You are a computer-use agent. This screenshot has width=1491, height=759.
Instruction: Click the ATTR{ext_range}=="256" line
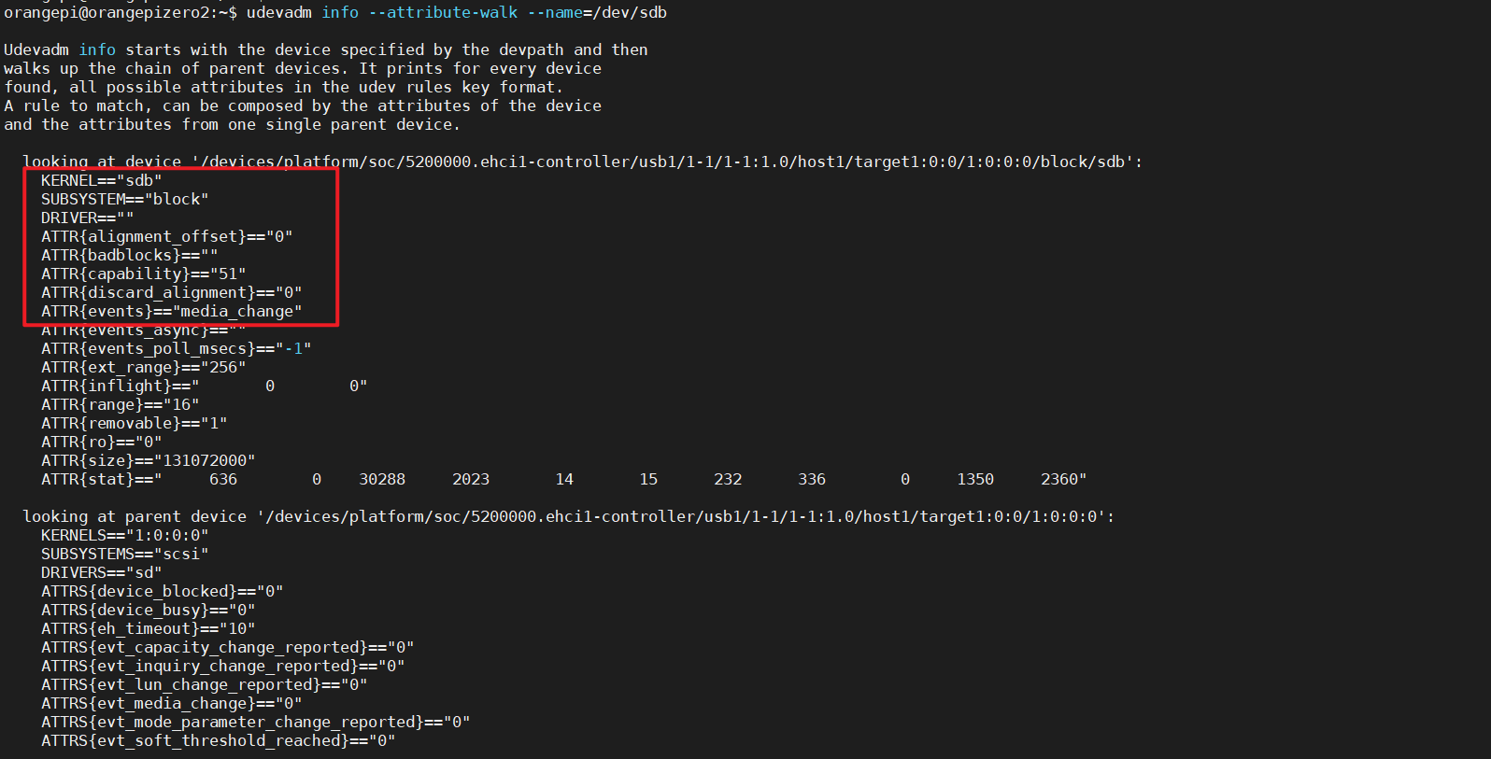143,367
